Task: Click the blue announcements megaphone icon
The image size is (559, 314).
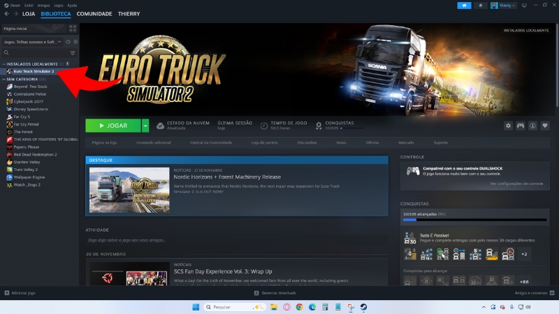Action: [x=464, y=6]
